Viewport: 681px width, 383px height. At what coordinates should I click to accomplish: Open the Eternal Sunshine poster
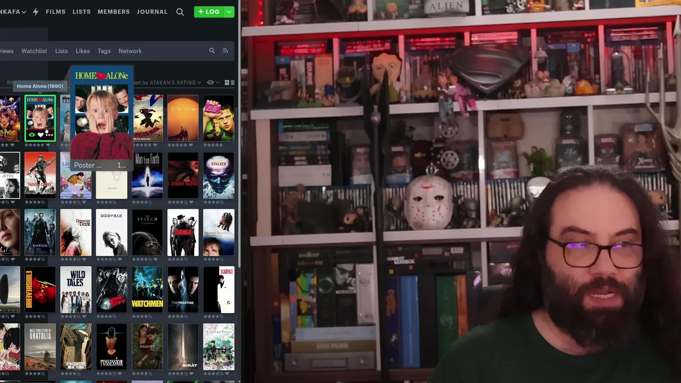pos(219,232)
